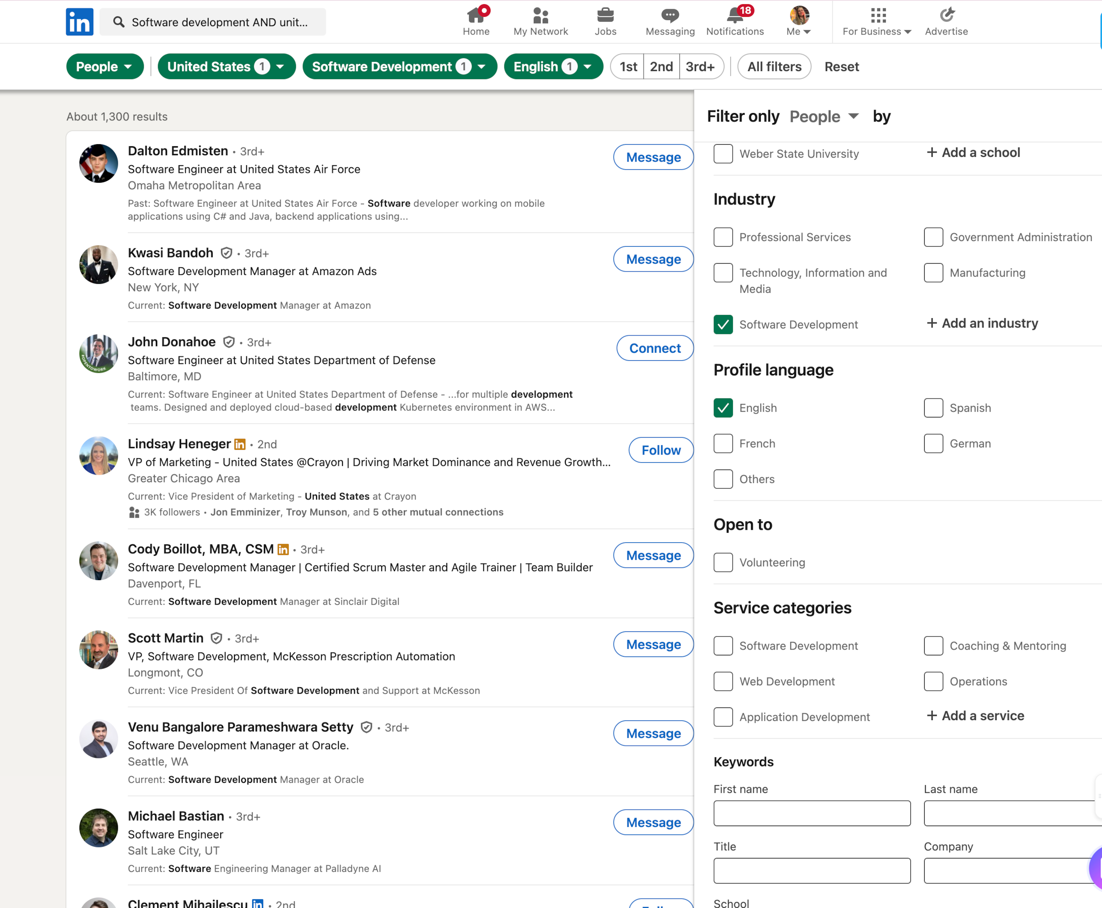Click the Advertise icon
The height and width of the screenshot is (908, 1102).
tap(946, 15)
